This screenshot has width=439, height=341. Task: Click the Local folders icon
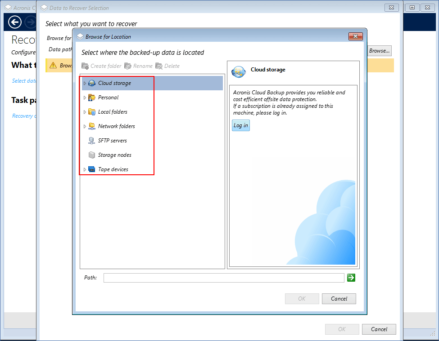92,112
